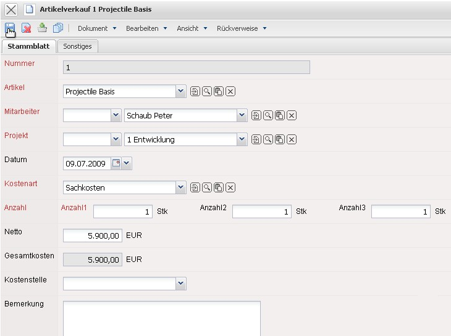Click search magnifier icon in Artikel row
Viewport: 451px width, 336px height.
pos(207,91)
